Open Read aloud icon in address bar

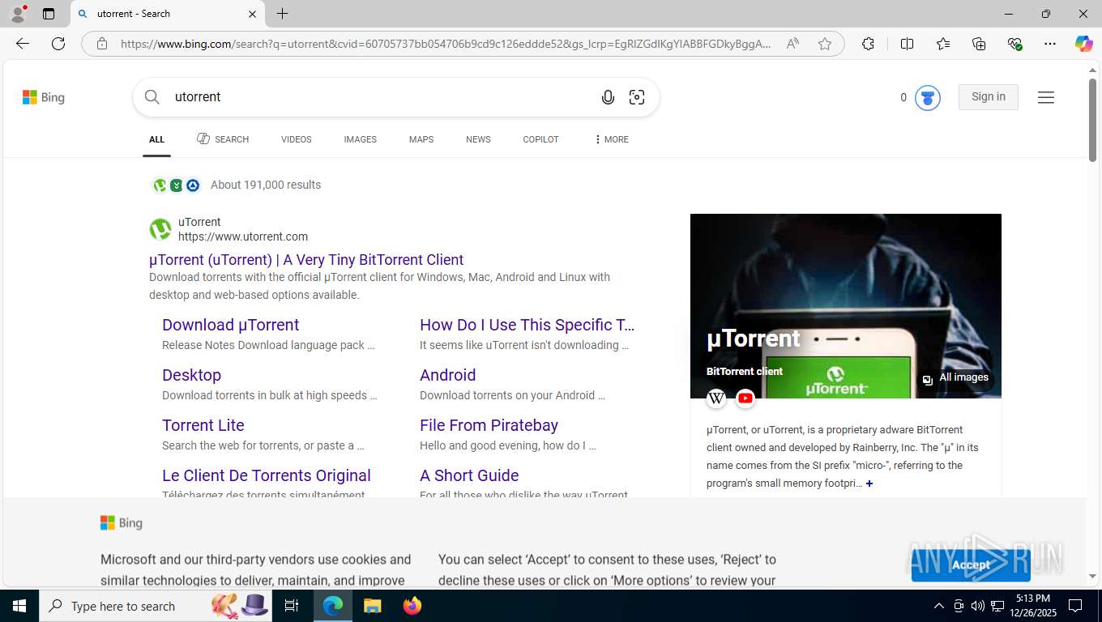click(x=792, y=44)
